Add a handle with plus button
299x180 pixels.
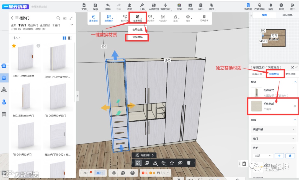279,156
